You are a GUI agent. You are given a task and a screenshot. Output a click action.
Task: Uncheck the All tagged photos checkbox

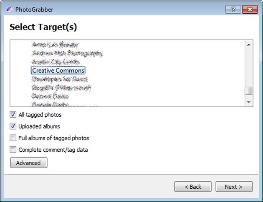pos(13,115)
